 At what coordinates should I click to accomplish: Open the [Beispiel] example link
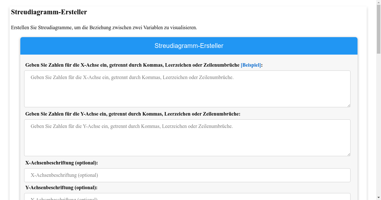click(251, 65)
